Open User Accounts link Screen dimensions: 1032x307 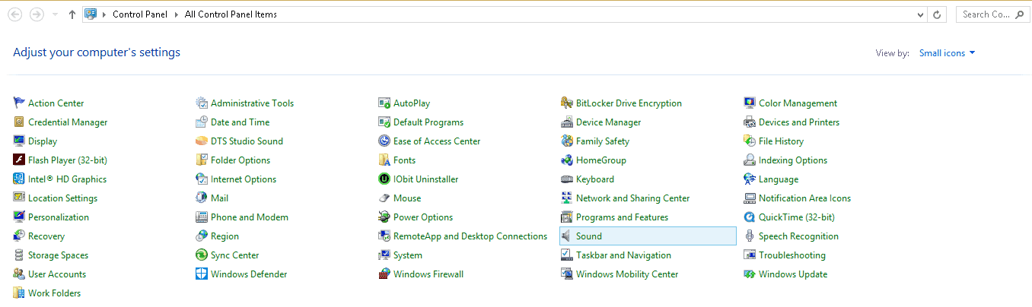pyautogui.click(x=57, y=274)
